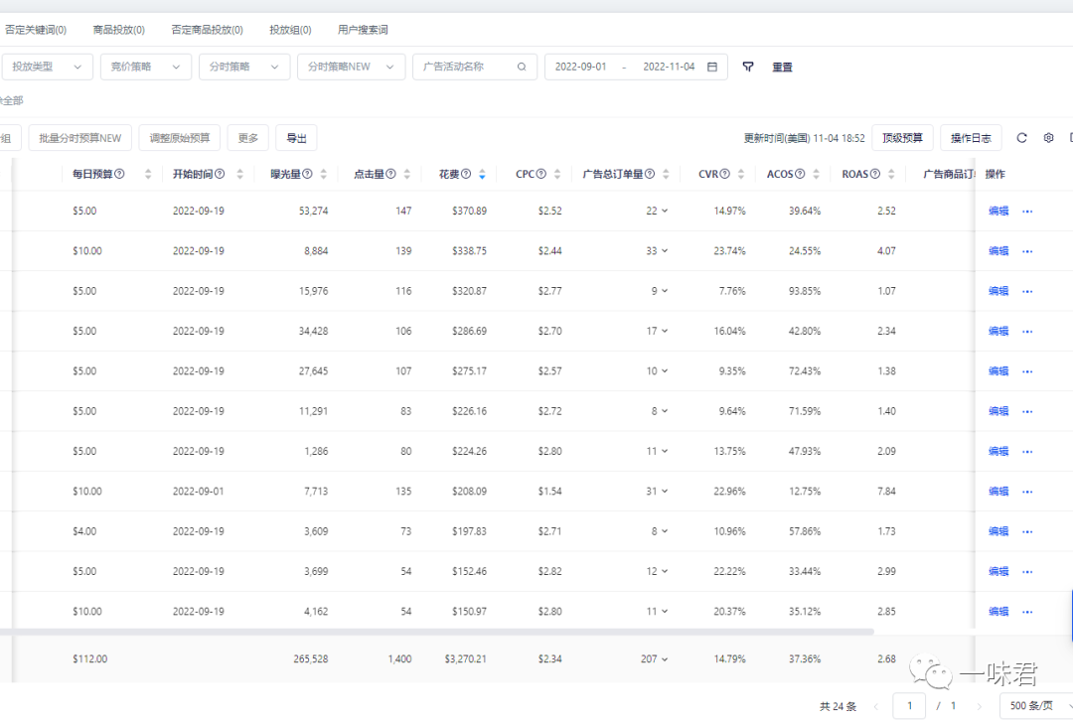Open the 投放类型 dropdown
Viewport: 1073px width, 721px height.
tap(47, 67)
